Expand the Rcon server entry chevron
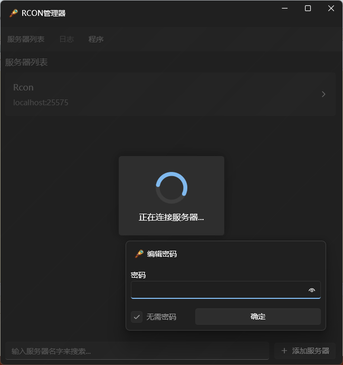This screenshot has width=343, height=365. coord(323,94)
